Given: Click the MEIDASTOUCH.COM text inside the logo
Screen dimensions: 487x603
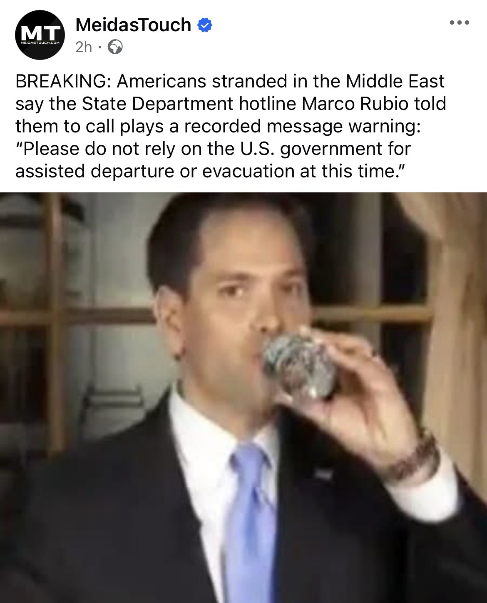Looking at the screenshot, I should (x=40, y=43).
